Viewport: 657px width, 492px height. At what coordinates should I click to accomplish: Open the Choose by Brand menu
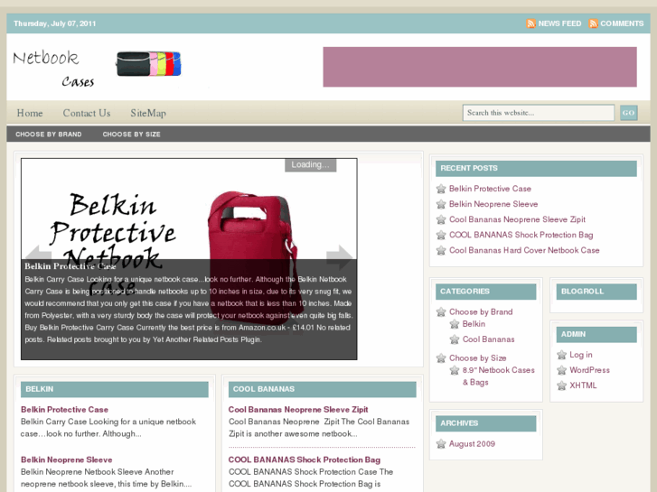(49, 135)
